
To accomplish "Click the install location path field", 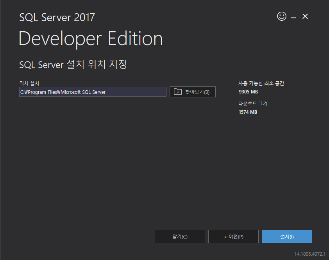I will click(x=93, y=92).
